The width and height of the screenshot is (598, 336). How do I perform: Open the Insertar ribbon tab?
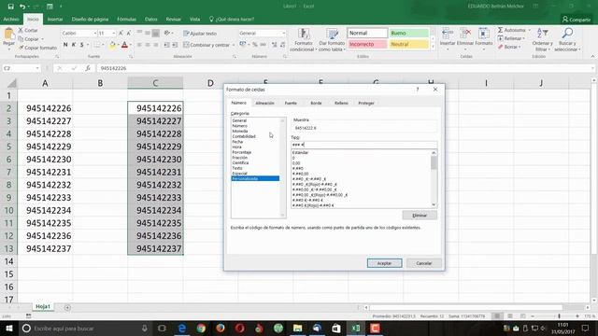coord(55,19)
